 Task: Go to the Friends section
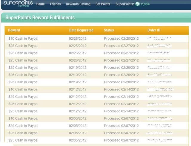pyautogui.click(x=55, y=4)
